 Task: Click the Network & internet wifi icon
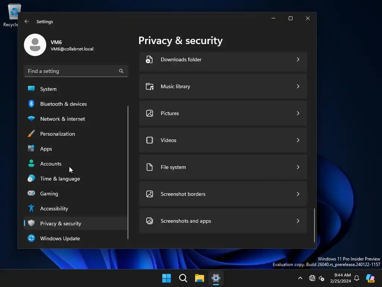(x=31, y=118)
